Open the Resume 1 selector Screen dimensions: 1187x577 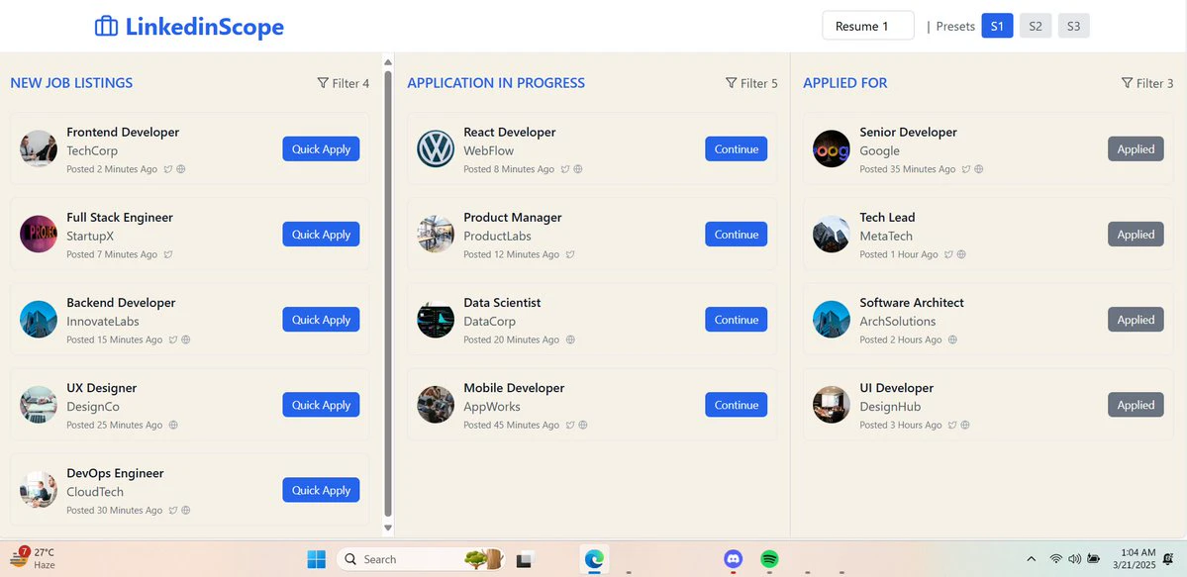[868, 26]
